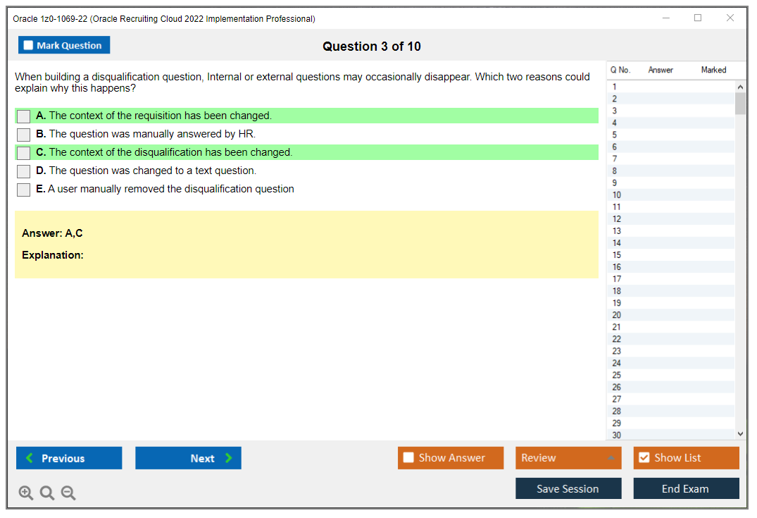Viewport: 757px width, 518px height.
Task: Disable the Show List checkbox
Action: [x=644, y=457]
